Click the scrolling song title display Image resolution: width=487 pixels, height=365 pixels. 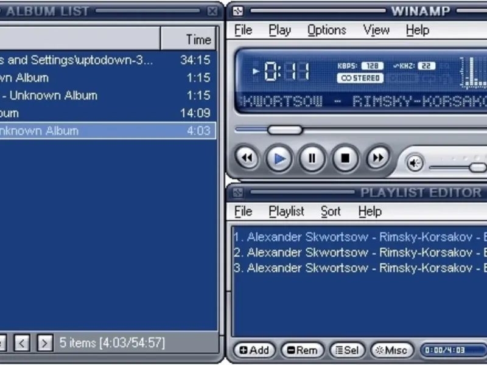pyautogui.click(x=363, y=102)
